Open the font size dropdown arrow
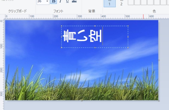The width and height of the screenshot is (169, 110). [x=47, y=1]
